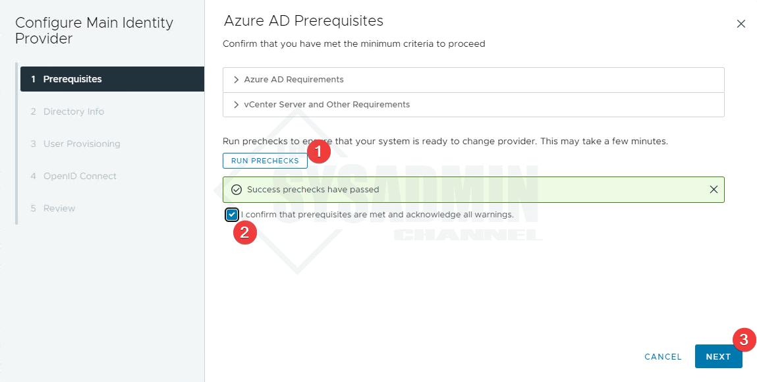Viewport: 757px width, 382px height.
Task: Click the 'I confirm that prerequisites are met' label
Action: tap(377, 215)
